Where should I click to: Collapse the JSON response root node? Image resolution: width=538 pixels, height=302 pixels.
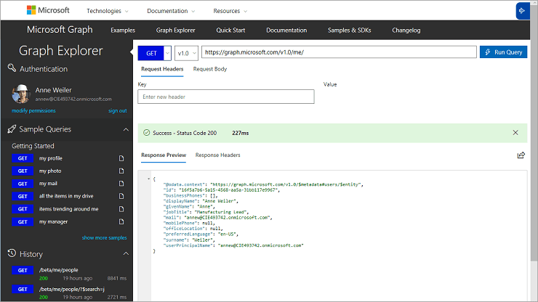pos(148,179)
